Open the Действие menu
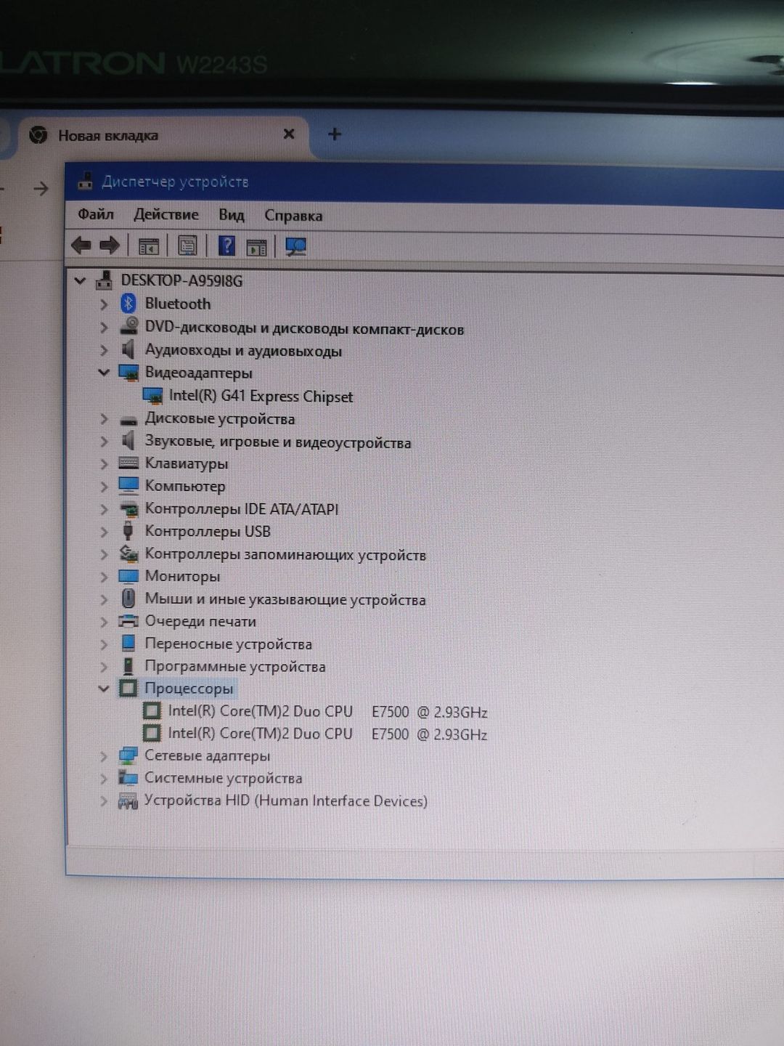 coord(166,214)
